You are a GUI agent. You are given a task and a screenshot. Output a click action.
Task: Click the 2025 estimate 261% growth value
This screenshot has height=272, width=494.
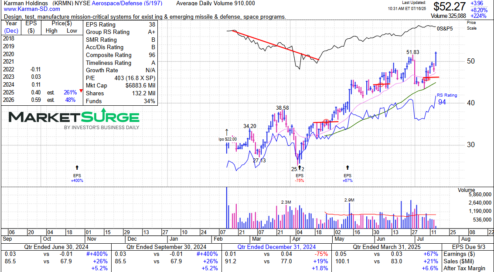click(70, 92)
